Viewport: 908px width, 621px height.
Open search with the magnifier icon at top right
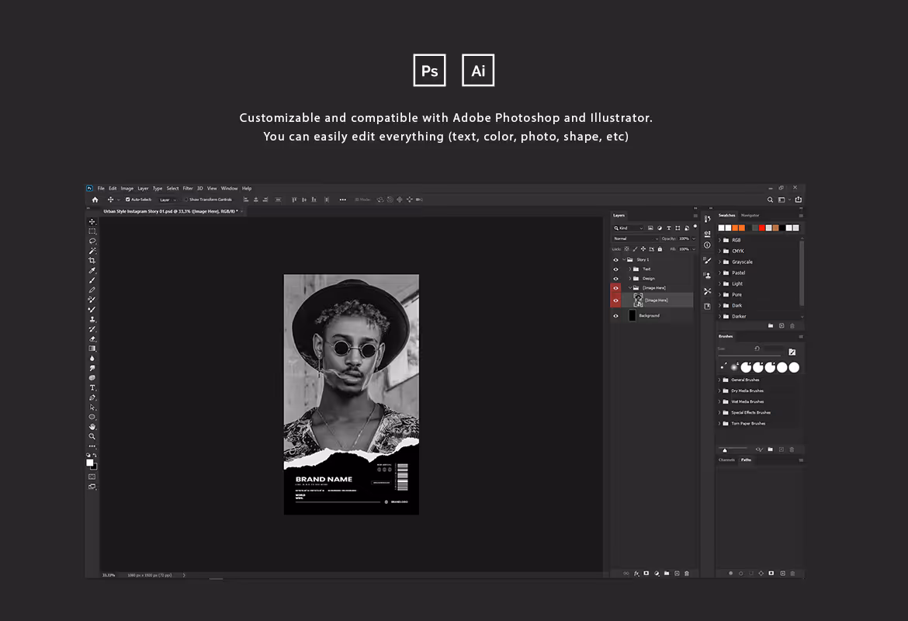coord(770,199)
